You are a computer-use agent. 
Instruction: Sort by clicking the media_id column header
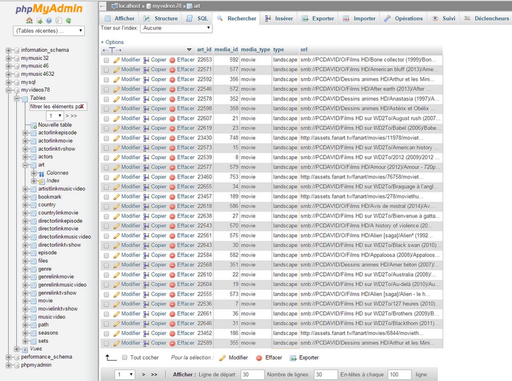pyautogui.click(x=226, y=50)
